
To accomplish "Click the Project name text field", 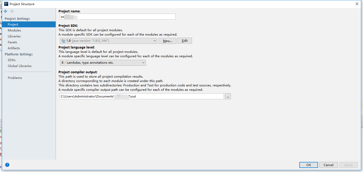I will coord(118,17).
